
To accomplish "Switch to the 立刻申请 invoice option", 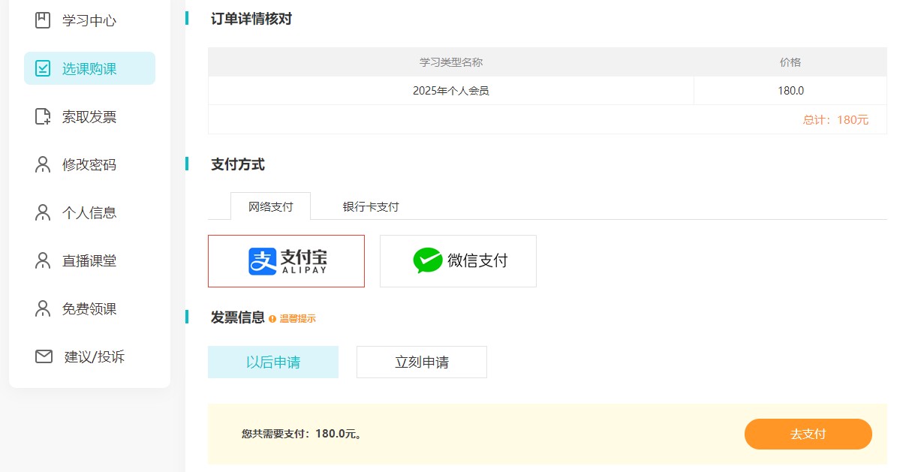I will pos(421,361).
